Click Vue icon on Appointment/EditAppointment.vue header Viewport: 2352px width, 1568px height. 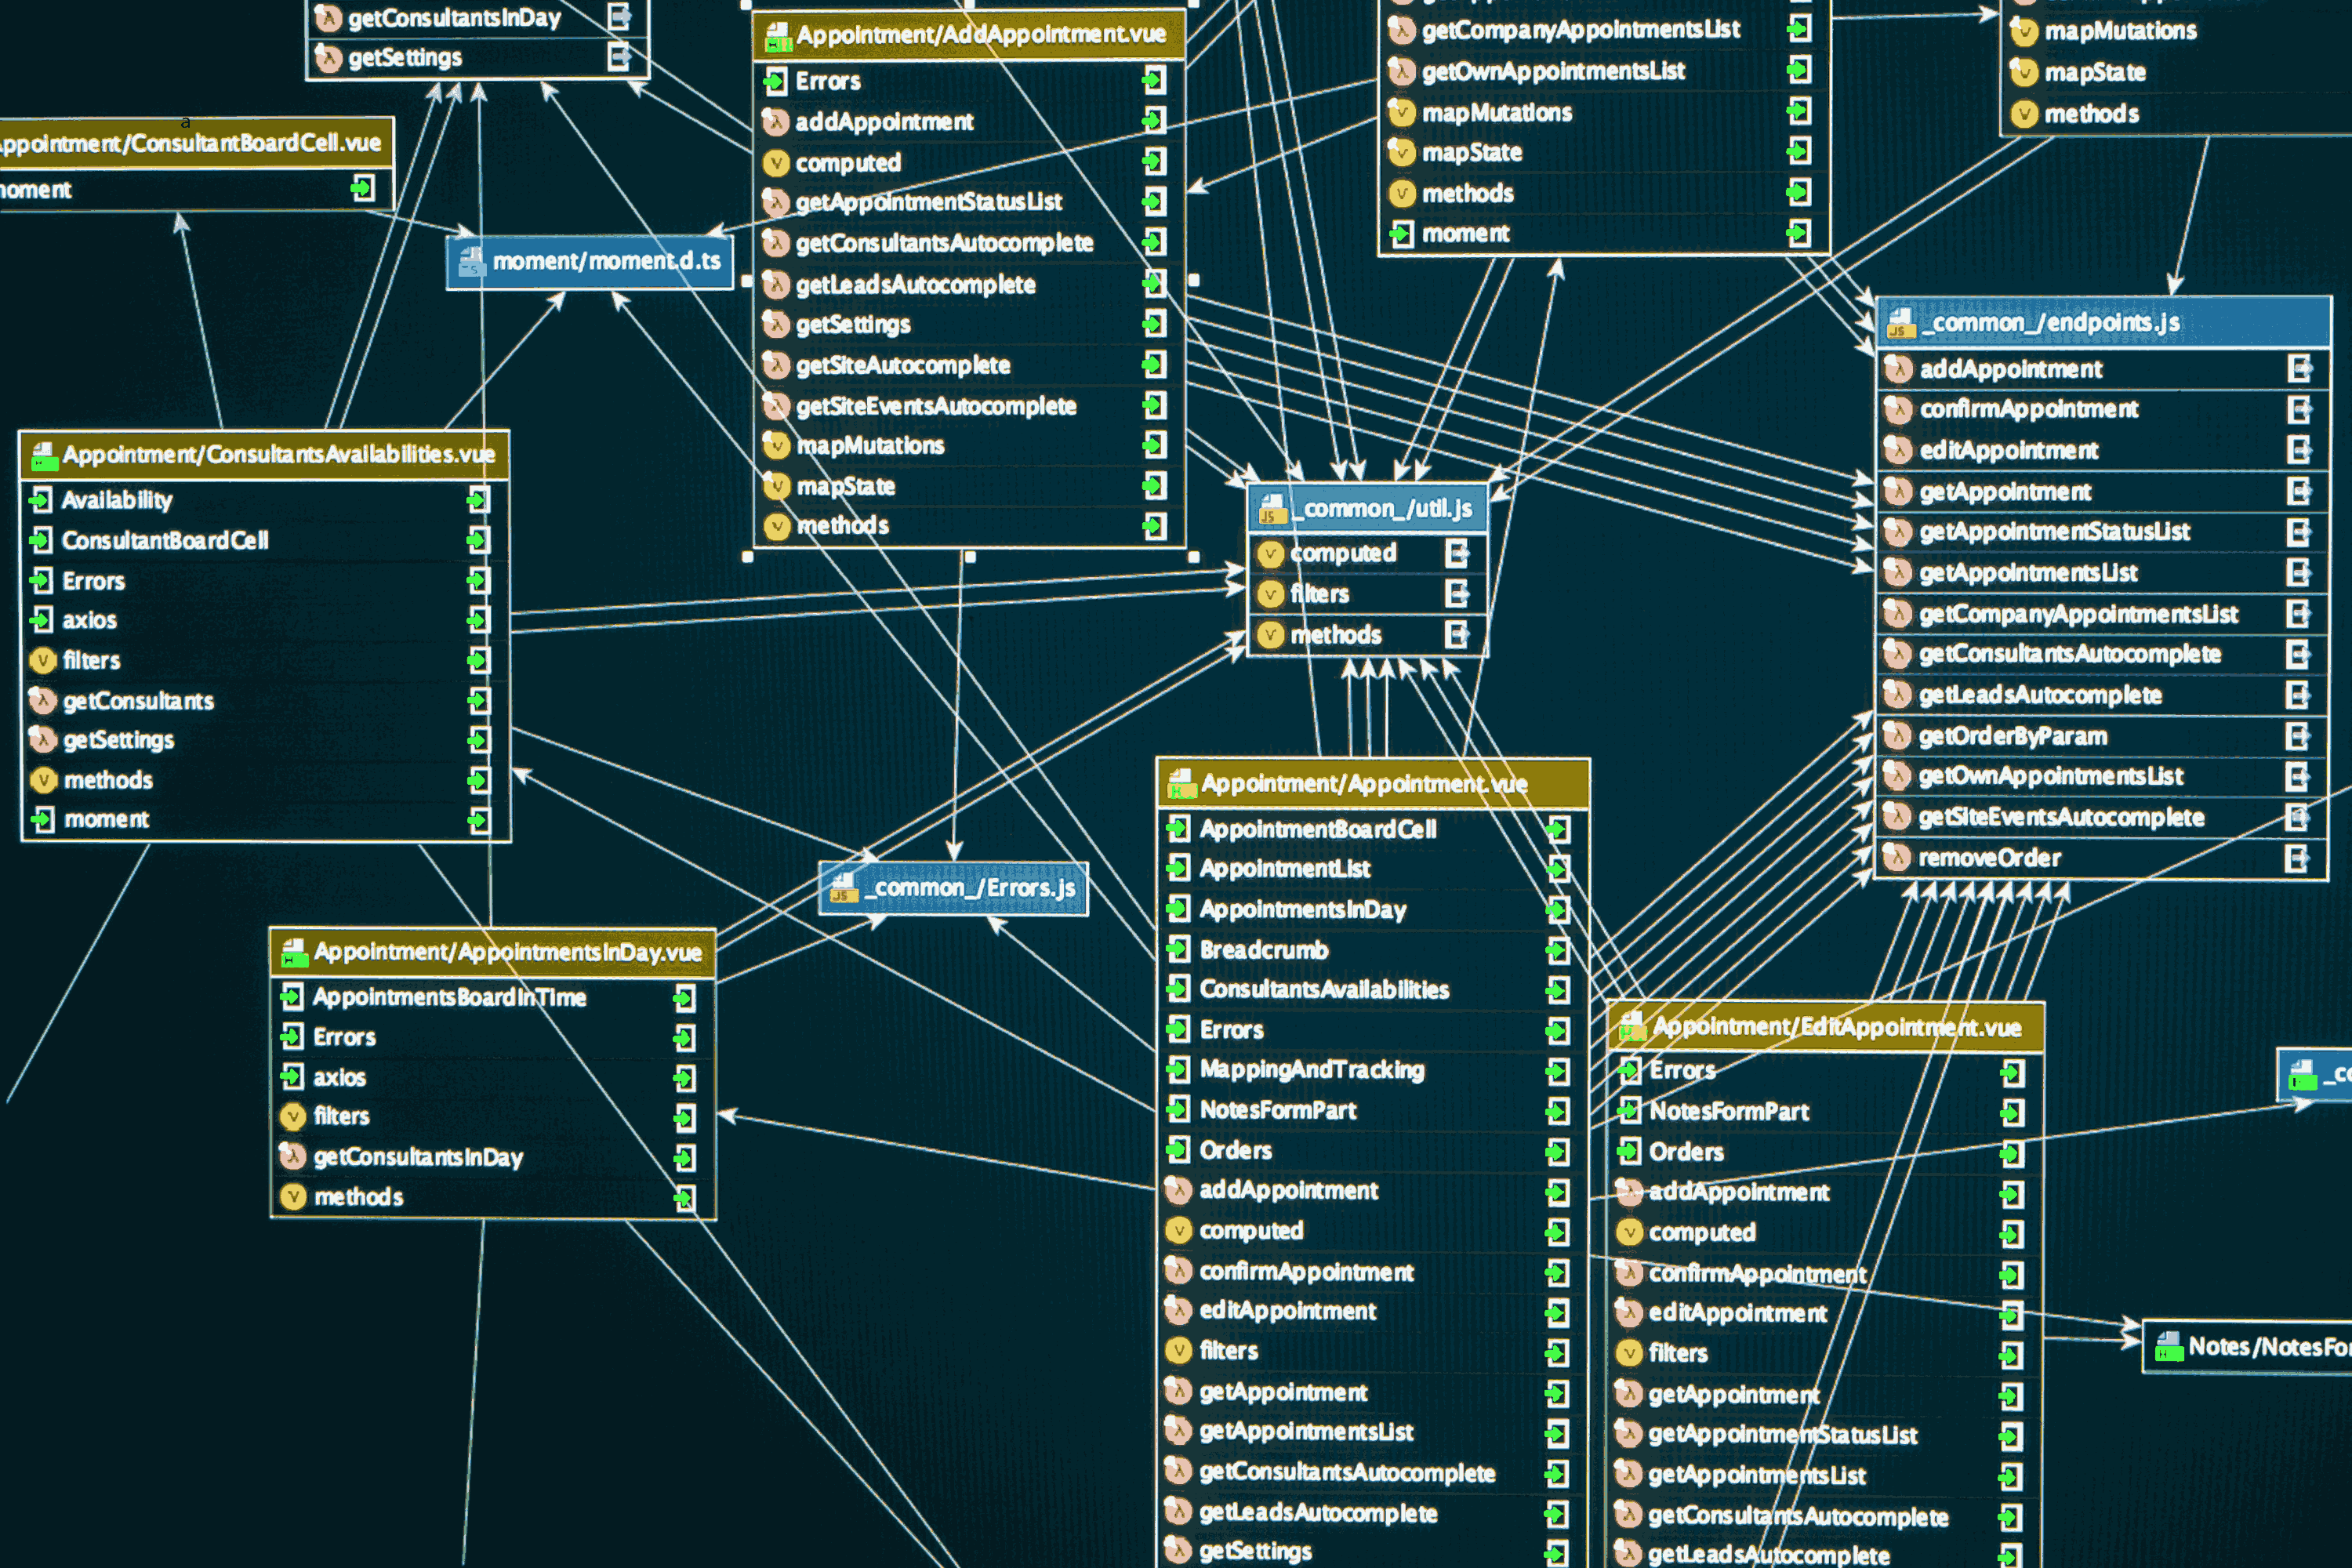coord(1632,1026)
